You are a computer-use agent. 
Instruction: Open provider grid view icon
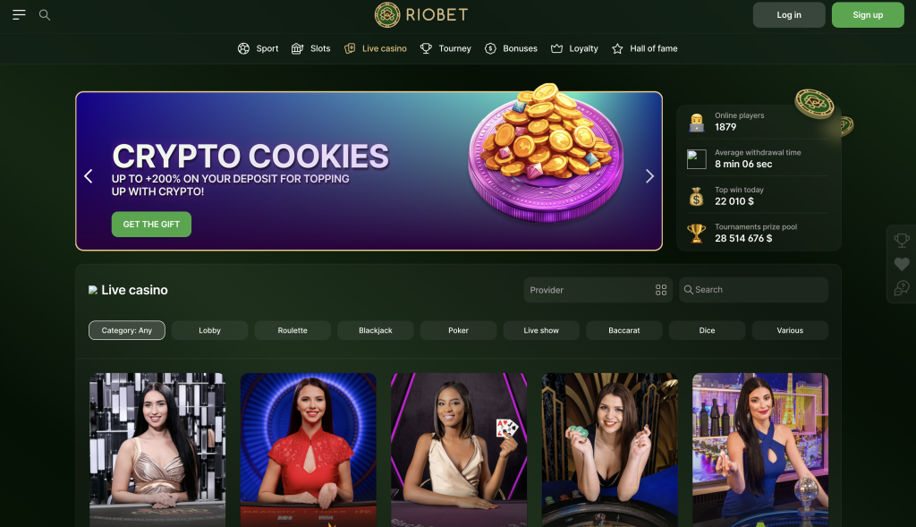coord(661,290)
